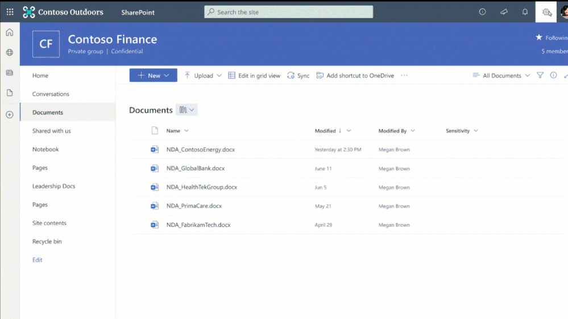Open the app launcher waffle icon
The width and height of the screenshot is (568, 319).
tap(10, 12)
